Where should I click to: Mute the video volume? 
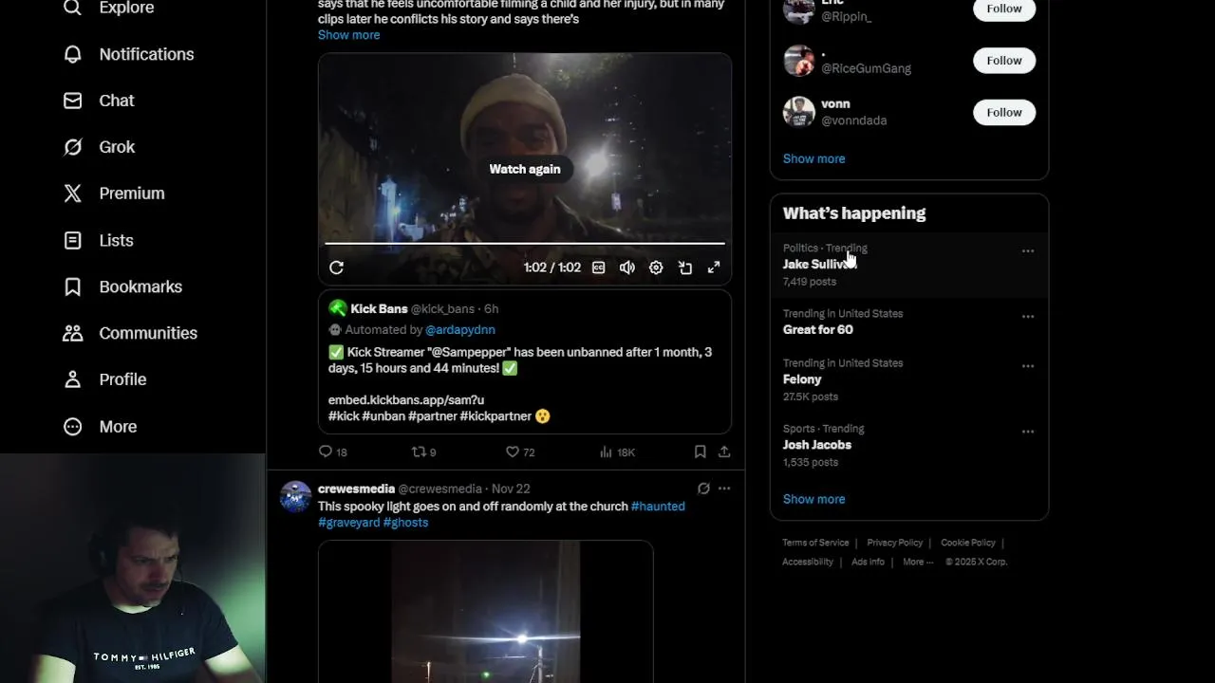627,268
